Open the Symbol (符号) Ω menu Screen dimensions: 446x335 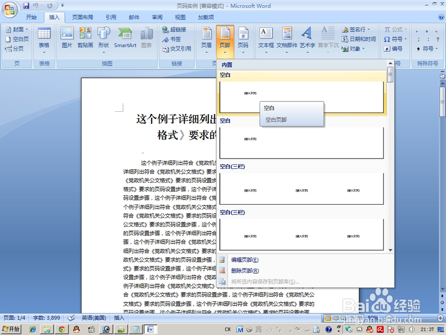pyautogui.click(x=396, y=39)
